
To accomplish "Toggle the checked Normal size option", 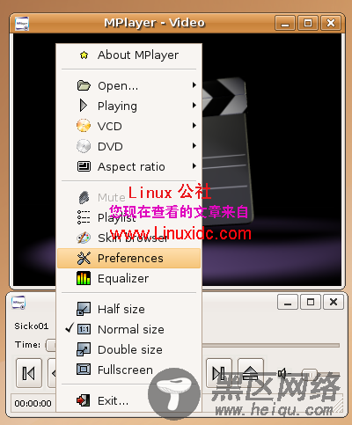I will (x=128, y=329).
